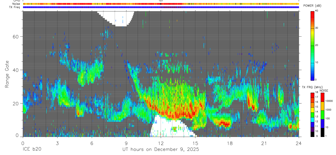Click hour 12 on the UT axis
The width and height of the screenshot is (336, 155).
click(x=161, y=143)
